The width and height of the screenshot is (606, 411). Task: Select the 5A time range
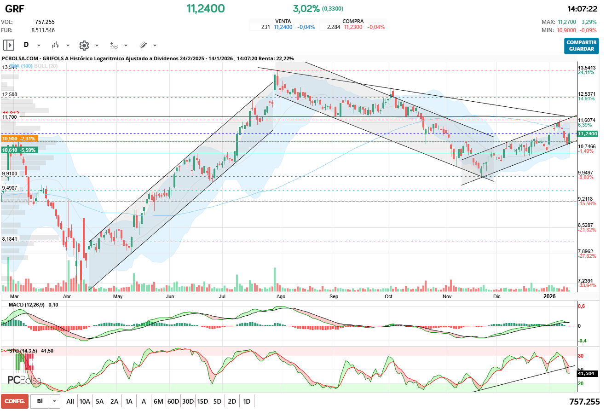tap(99, 401)
